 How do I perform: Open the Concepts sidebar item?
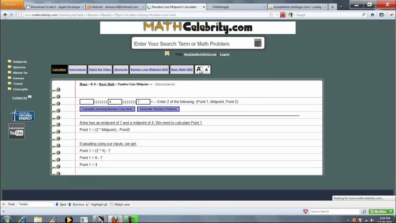20,89
